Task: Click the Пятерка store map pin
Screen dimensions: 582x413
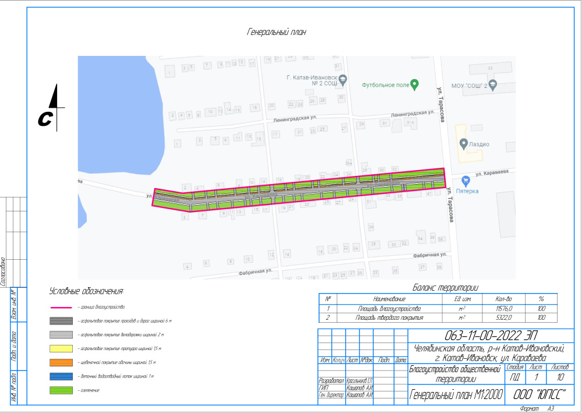Action: [465, 181]
